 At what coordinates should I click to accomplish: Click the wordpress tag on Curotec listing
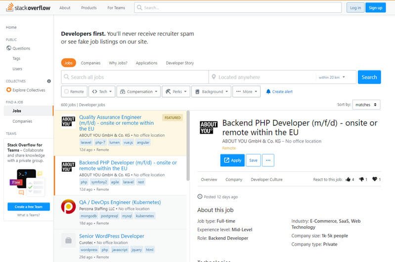click(89, 250)
